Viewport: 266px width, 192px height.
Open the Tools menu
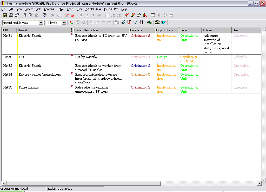point(70,9)
